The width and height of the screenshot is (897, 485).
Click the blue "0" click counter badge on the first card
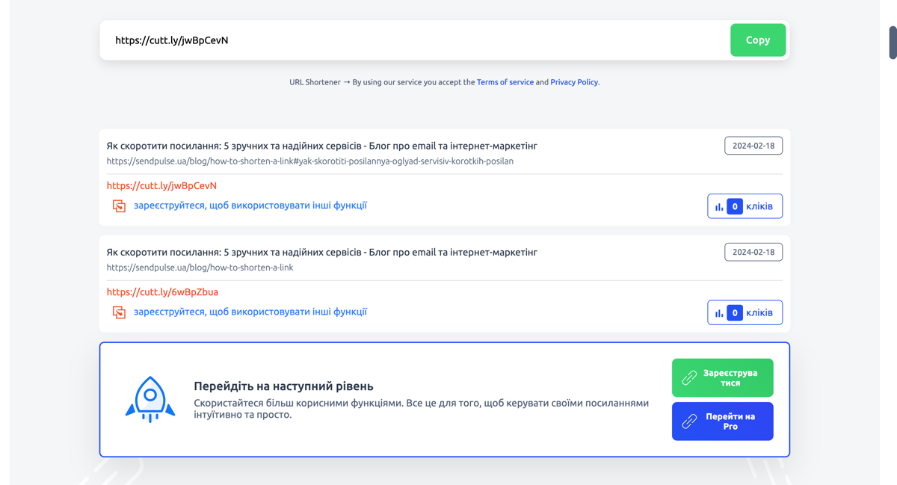(x=736, y=206)
